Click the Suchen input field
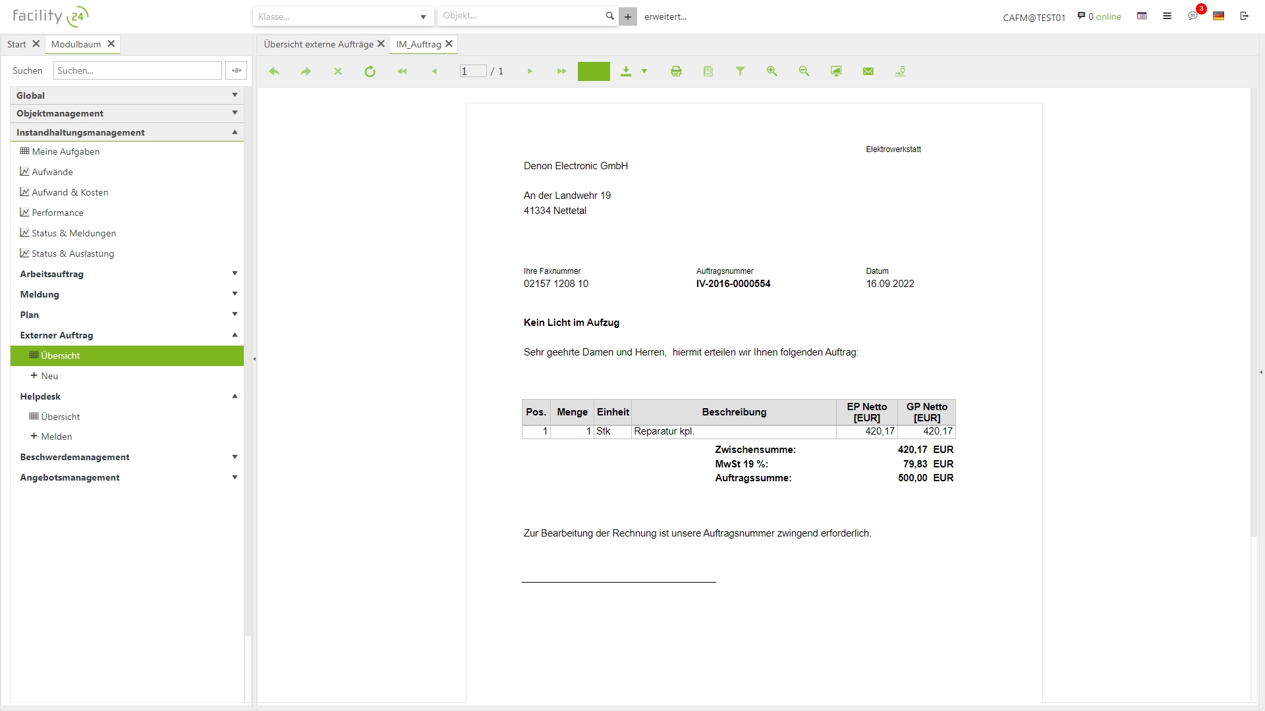 [137, 70]
